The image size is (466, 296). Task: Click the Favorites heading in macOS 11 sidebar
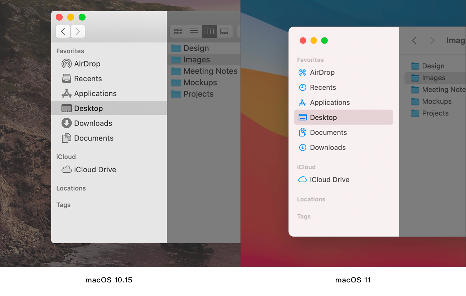click(x=310, y=60)
